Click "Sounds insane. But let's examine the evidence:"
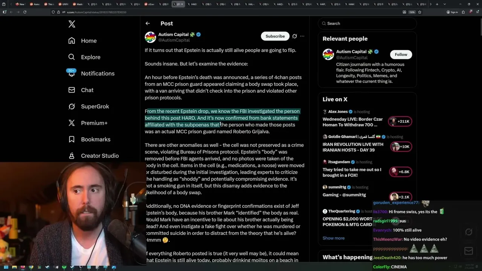 click(196, 64)
